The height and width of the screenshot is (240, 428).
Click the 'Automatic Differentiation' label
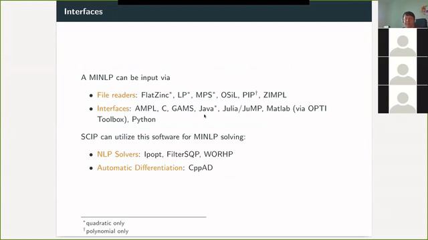point(140,167)
